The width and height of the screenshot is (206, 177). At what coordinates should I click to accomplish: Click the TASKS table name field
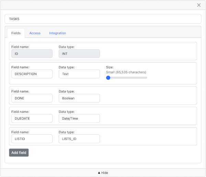(x=103, y=19)
